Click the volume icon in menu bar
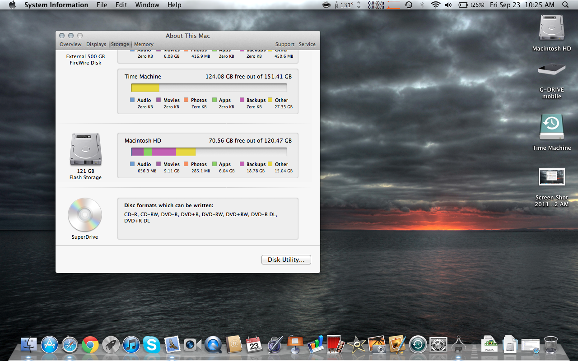Image resolution: width=578 pixels, height=361 pixels. tap(448, 5)
